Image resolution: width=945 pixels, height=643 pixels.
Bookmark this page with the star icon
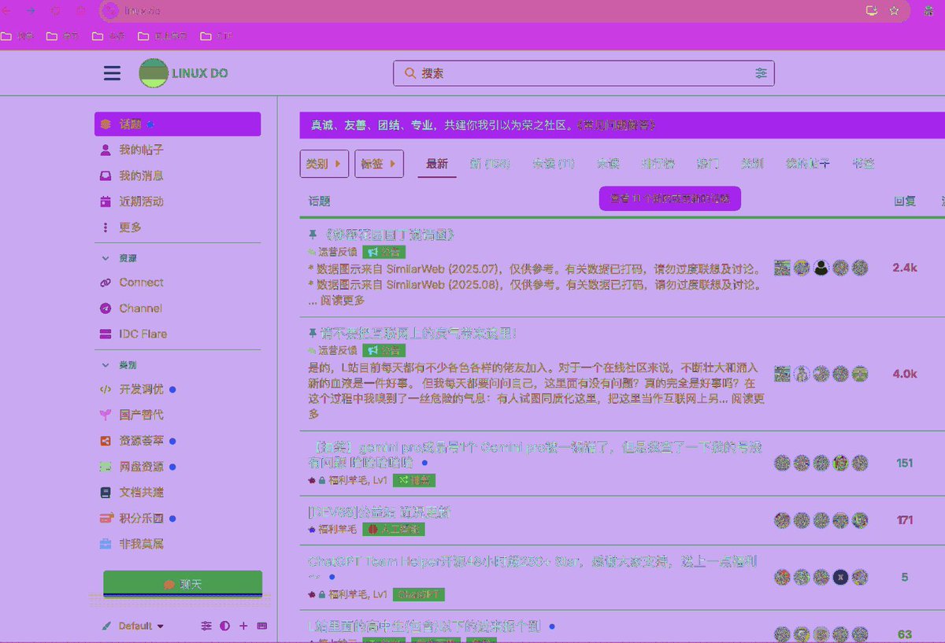coord(894,11)
